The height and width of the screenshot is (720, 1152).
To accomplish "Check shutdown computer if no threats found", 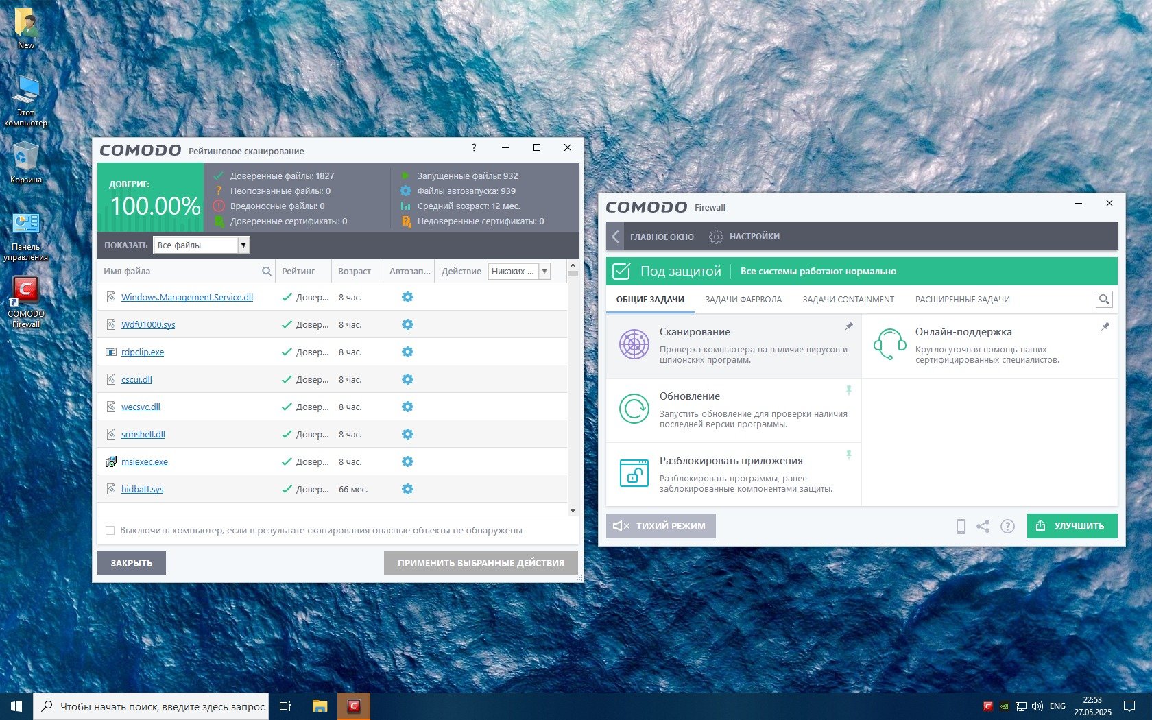I will [x=110, y=530].
